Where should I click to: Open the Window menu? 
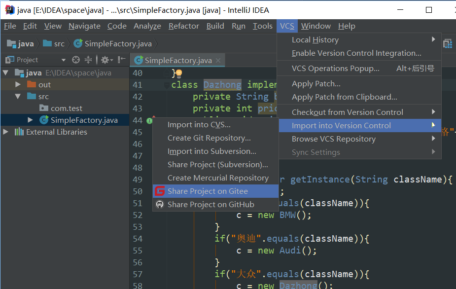(x=316, y=26)
